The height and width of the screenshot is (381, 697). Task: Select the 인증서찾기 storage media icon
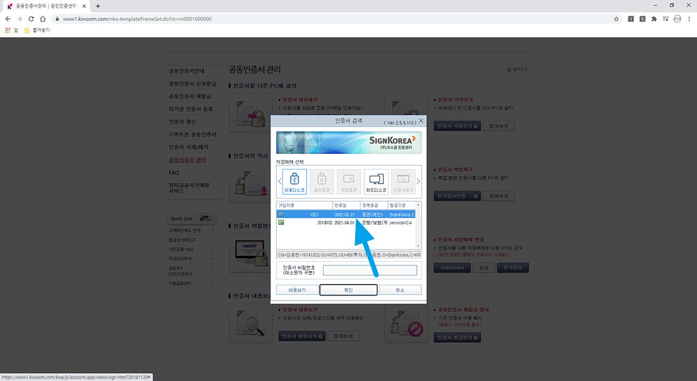[x=403, y=182]
